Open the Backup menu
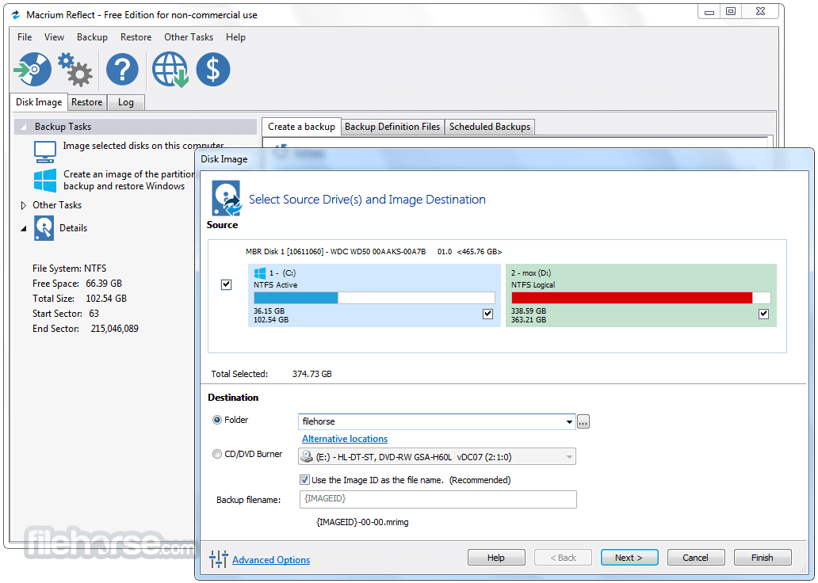Screen dimensions: 818x583 [x=92, y=37]
